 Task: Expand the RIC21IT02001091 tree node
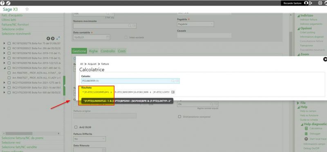coord(4,87)
